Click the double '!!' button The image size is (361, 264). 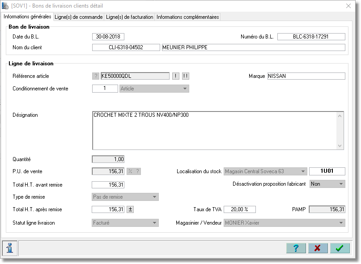[185, 76]
